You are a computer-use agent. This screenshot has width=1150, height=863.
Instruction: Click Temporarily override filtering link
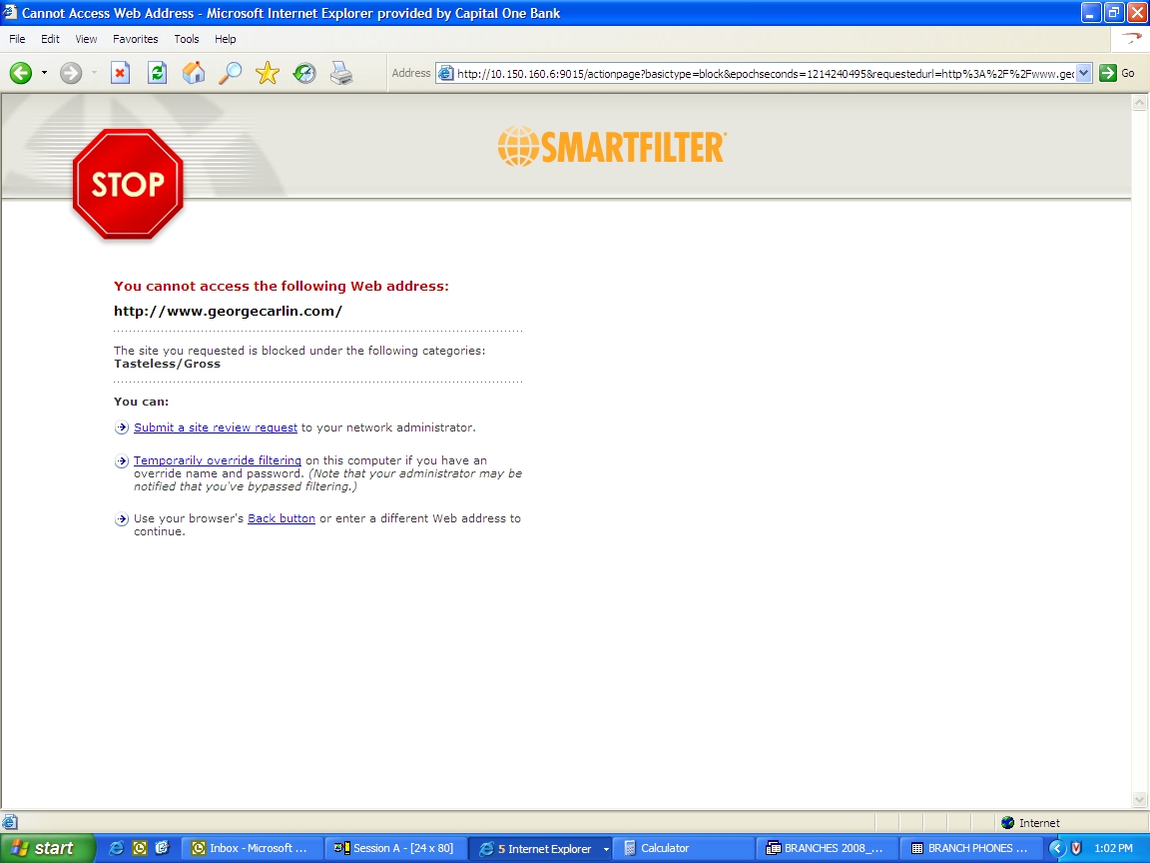pyautogui.click(x=217, y=460)
